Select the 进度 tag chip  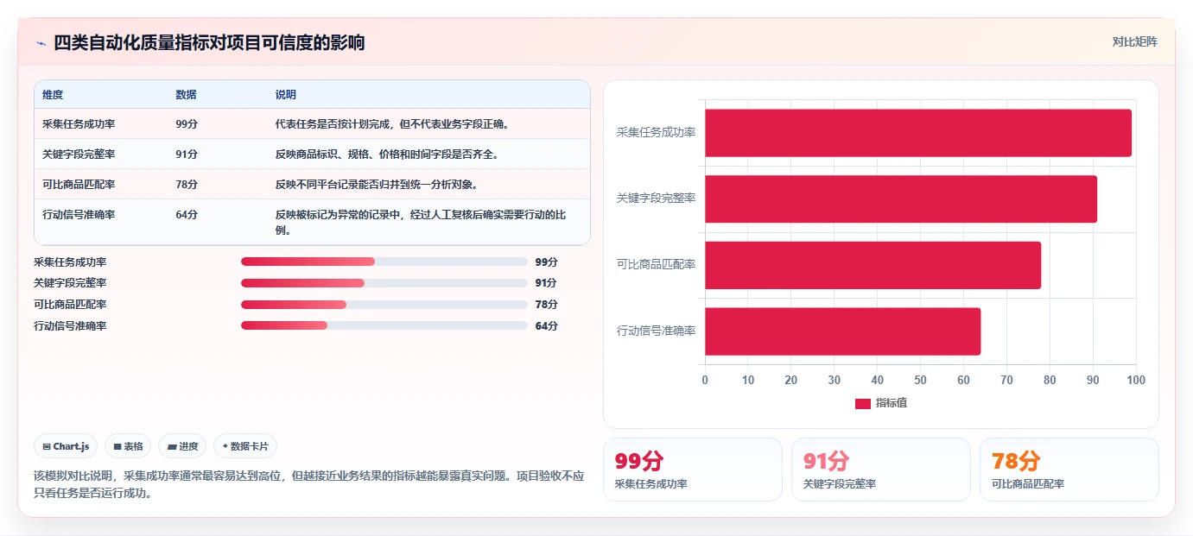[182, 446]
